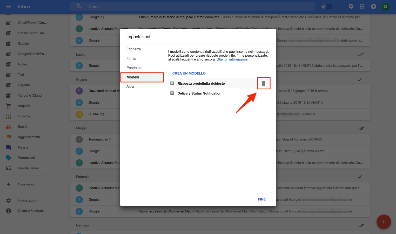Open the Modelli settings tab
Screen dimensions: 396x234
tap(142, 77)
